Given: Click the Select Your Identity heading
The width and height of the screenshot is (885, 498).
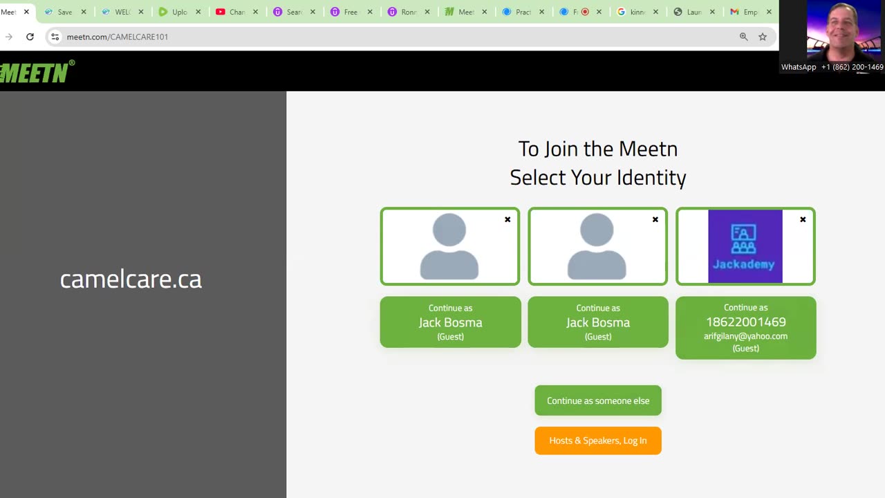Looking at the screenshot, I should tap(598, 178).
